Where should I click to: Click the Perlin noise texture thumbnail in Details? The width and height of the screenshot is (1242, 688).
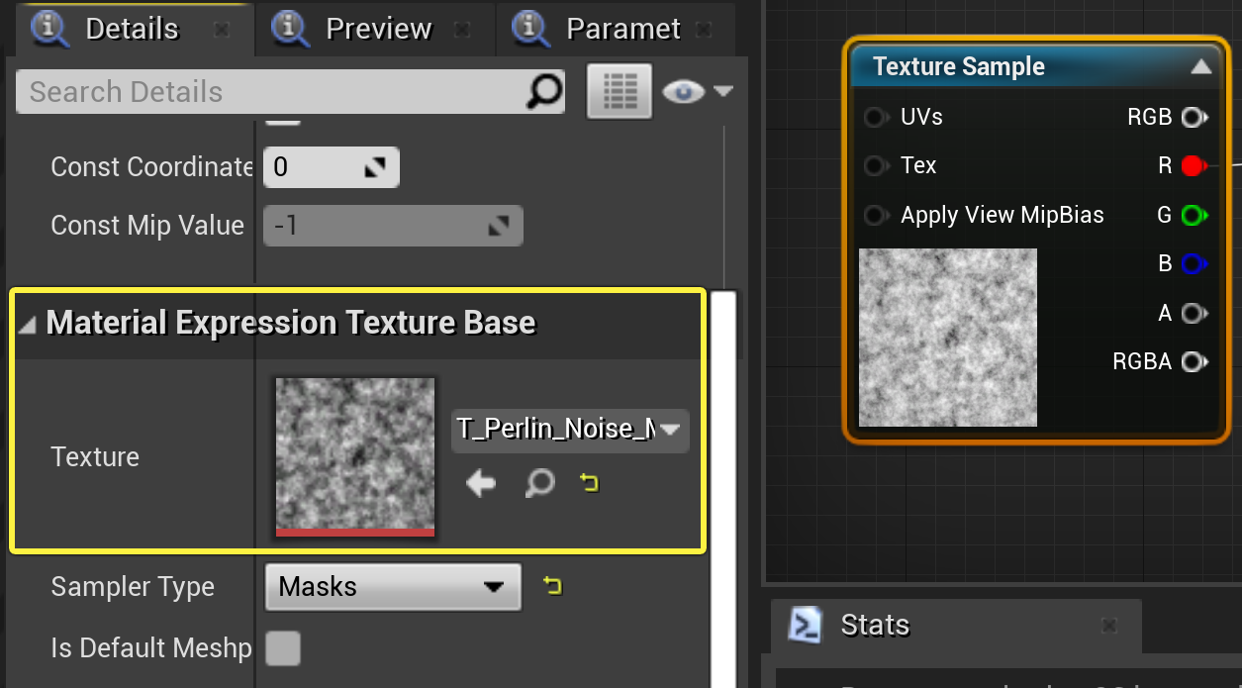[355, 456]
